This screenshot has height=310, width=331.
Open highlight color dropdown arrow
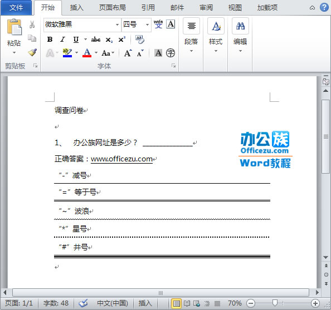(x=77, y=52)
